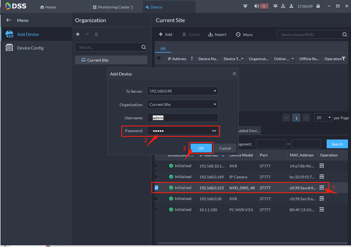The image size is (351, 247).
Task: Click add icon for NVD_0905_4K row
Action: coord(322,188)
